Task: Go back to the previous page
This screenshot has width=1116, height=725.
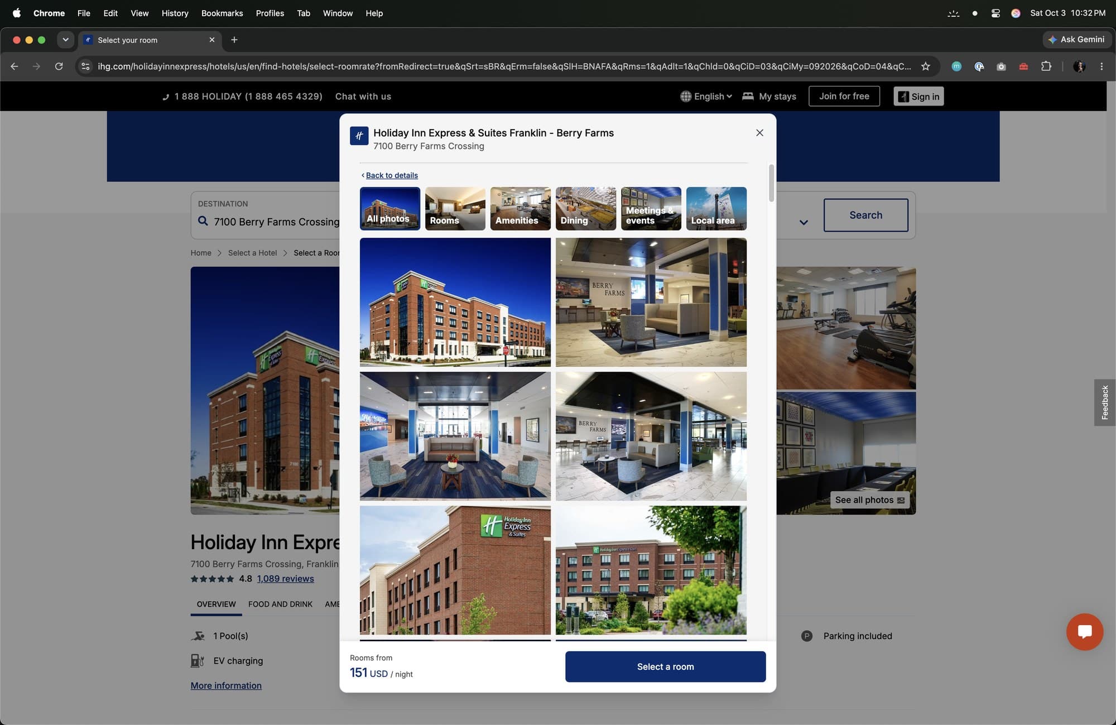Action: [15, 66]
